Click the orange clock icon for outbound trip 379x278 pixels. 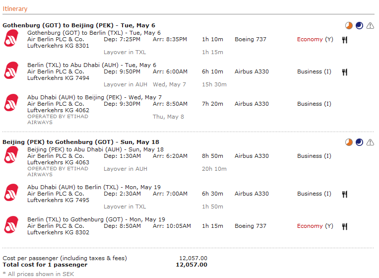pyautogui.click(x=349, y=25)
